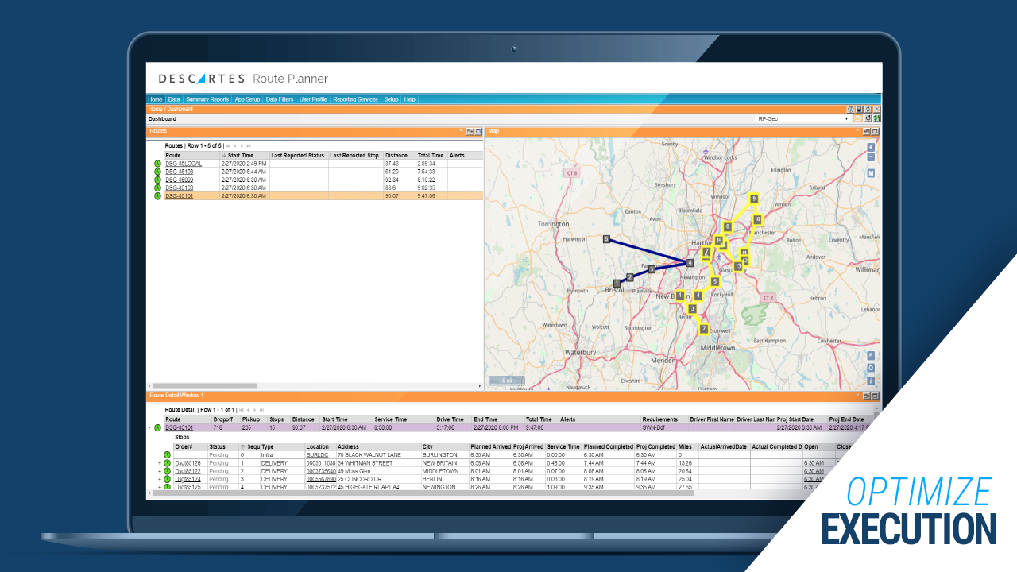This screenshot has height=572, width=1017.
Task: Zoom out on the map with the minus icon
Action: pyautogui.click(x=871, y=155)
